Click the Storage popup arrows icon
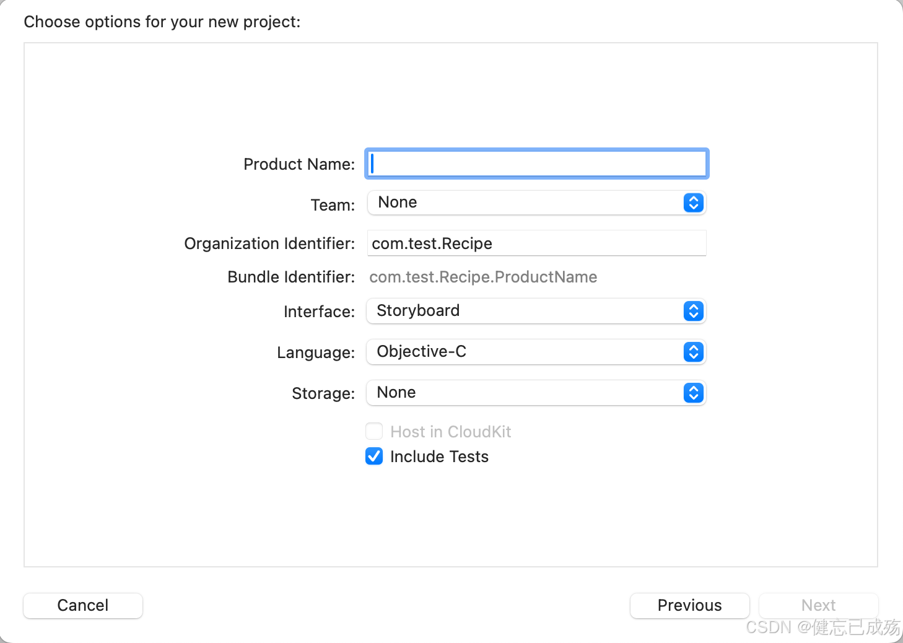This screenshot has height=643, width=903. coord(693,393)
